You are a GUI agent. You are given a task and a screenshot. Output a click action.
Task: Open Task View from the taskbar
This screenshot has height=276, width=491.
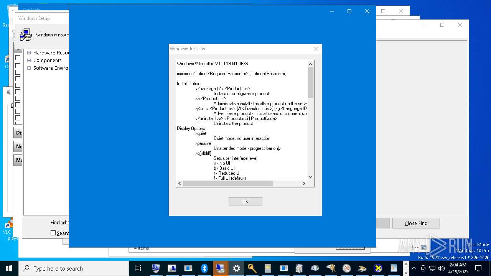coord(138,268)
